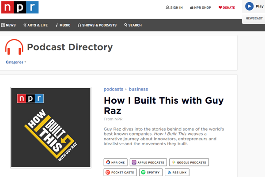Click the Play label beside player button
Image resolution: width=265 pixels, height=177 pixels.
260,6
